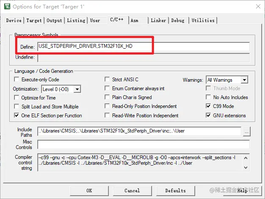Open the Include Paths browse button
This screenshot has width=265, height=199.
pos(246,131)
